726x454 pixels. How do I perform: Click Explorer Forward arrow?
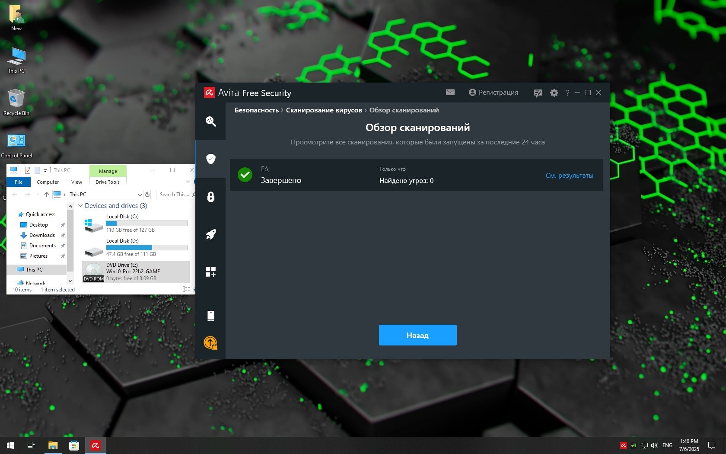(27, 195)
